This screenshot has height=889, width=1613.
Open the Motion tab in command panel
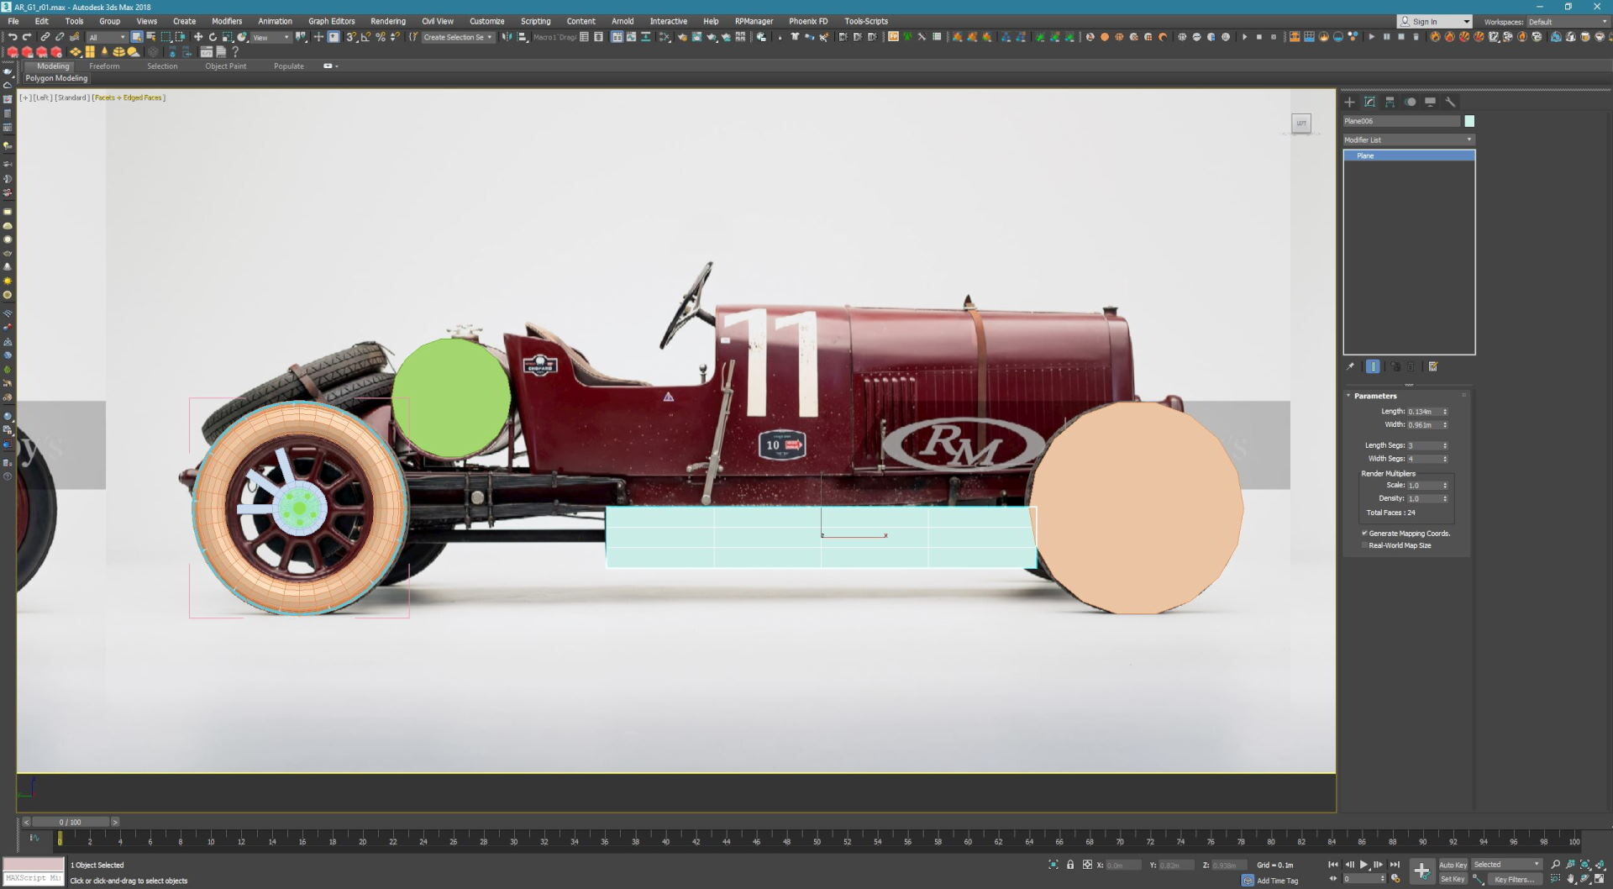(1410, 102)
